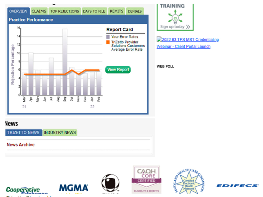Screen dimensions: 263x197
Task: Click the Report Card heading
Action: pos(120,29)
